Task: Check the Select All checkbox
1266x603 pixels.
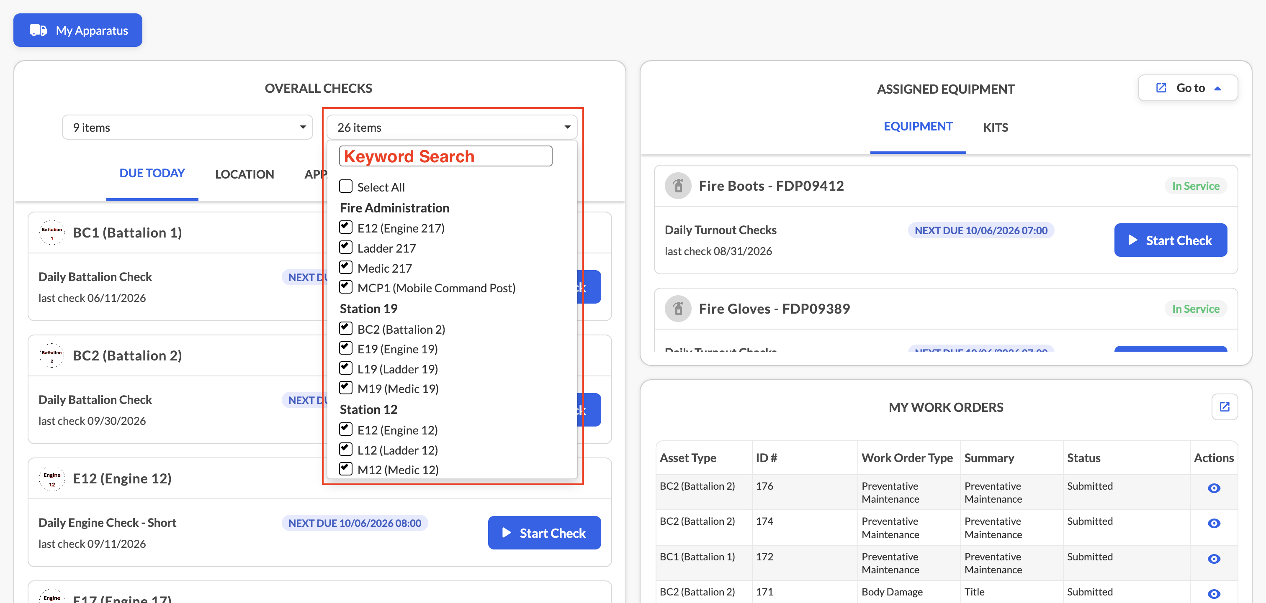Action: (346, 186)
